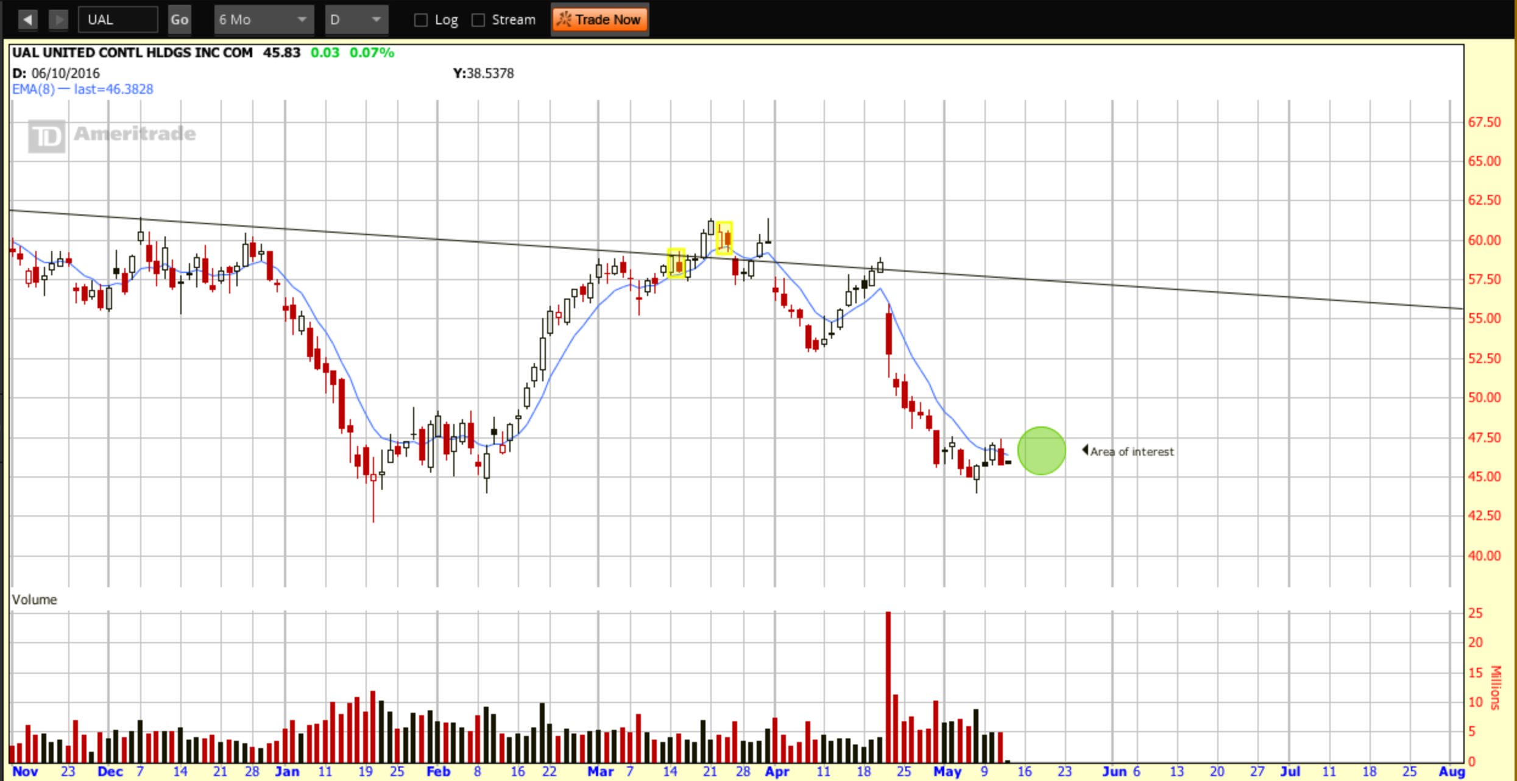The image size is (1517, 781).
Task: Click the EMA(8) indicator label
Action: [34, 90]
